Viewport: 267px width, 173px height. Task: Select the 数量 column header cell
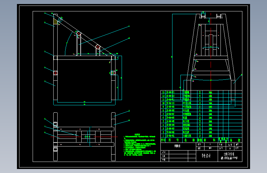(x=200, y=140)
